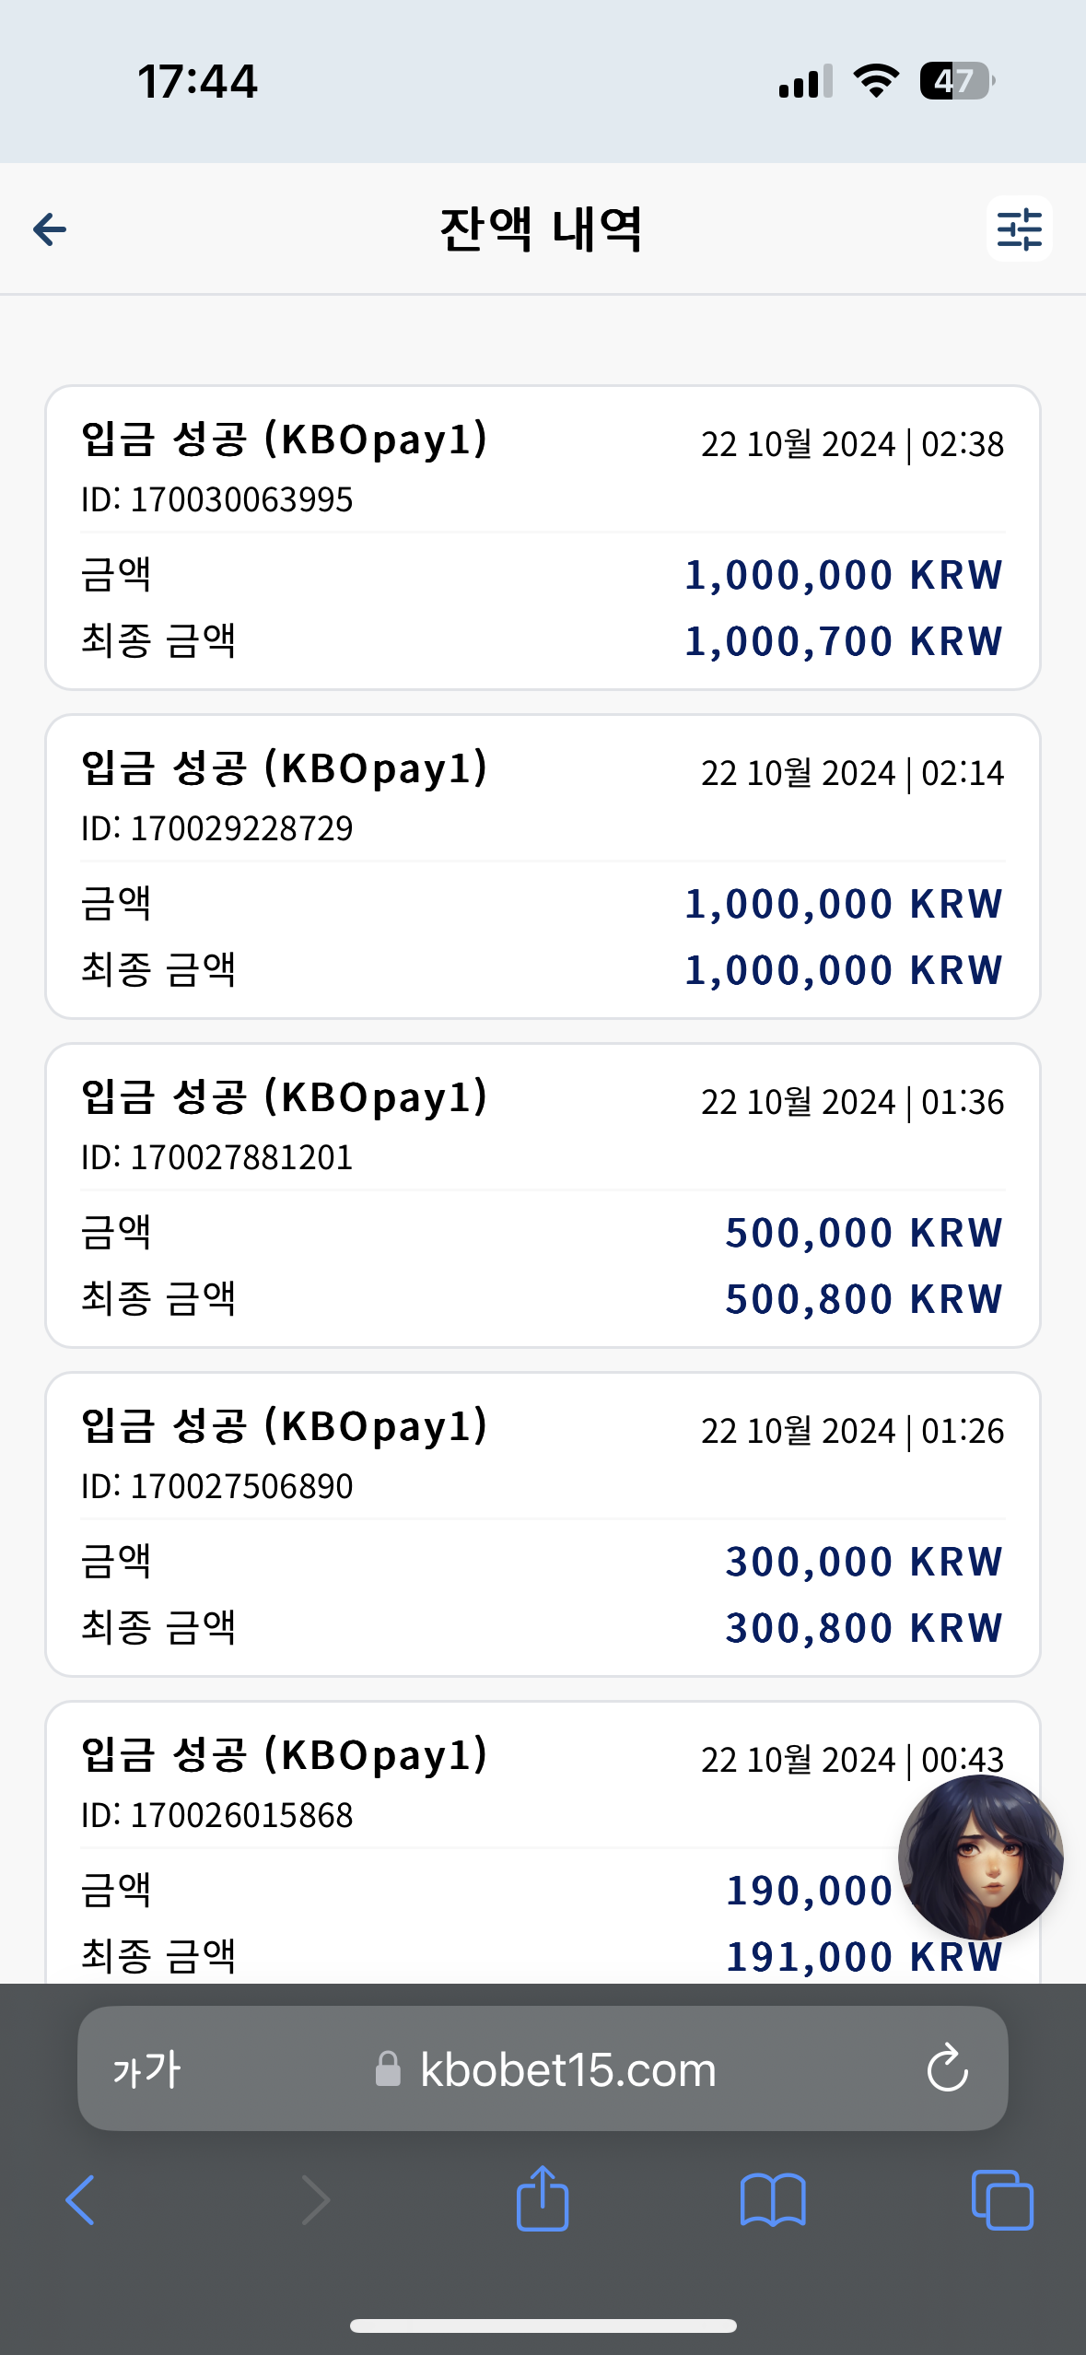1086x2355 pixels.
Task: Select deposit entry ID 170027506890
Action: click(543, 1524)
